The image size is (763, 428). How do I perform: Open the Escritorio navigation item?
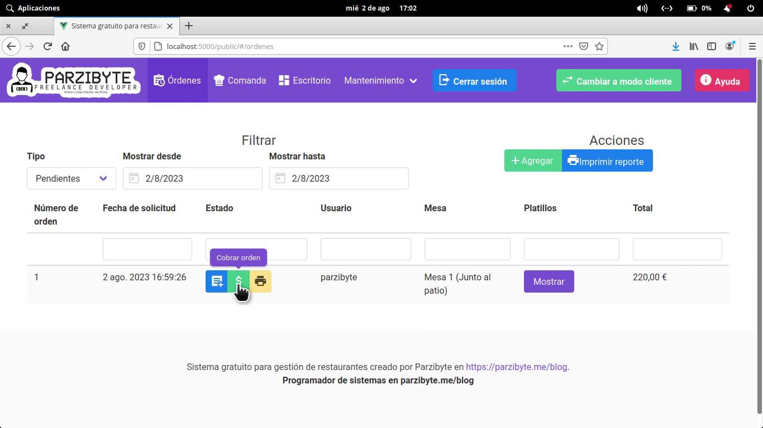(x=305, y=81)
